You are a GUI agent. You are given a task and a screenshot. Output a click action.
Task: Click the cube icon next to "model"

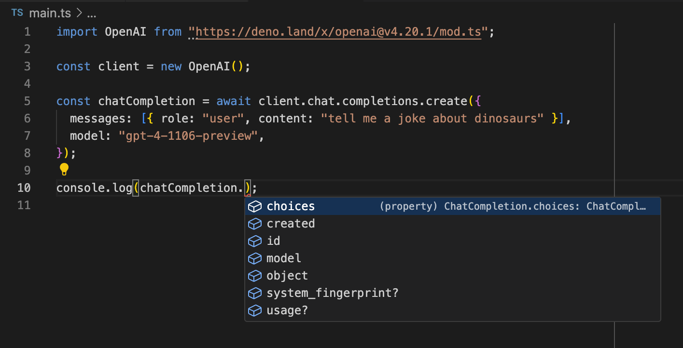[x=255, y=258]
